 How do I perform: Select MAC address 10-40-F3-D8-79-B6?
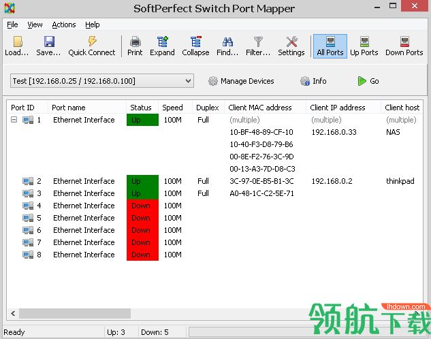(261, 144)
